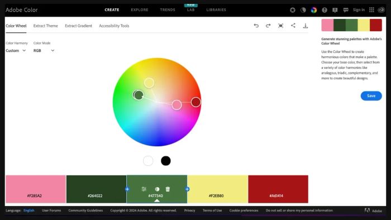This screenshot has width=391, height=220.
Task: Open color sliders for swatch #477340
Action: pyautogui.click(x=144, y=189)
